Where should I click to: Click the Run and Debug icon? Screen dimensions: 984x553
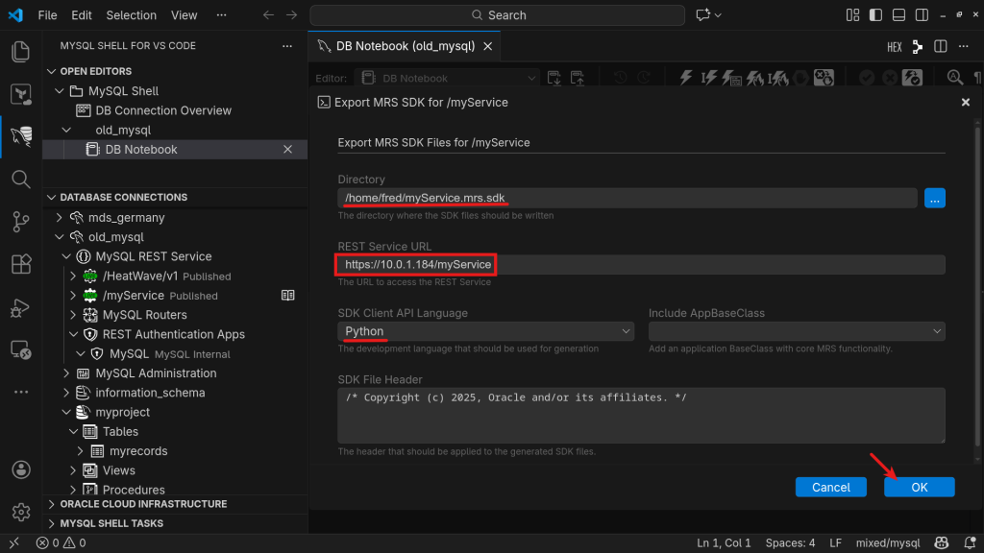(20, 307)
